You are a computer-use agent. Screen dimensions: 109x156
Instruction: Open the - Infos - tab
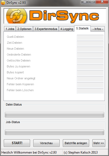[98, 29]
